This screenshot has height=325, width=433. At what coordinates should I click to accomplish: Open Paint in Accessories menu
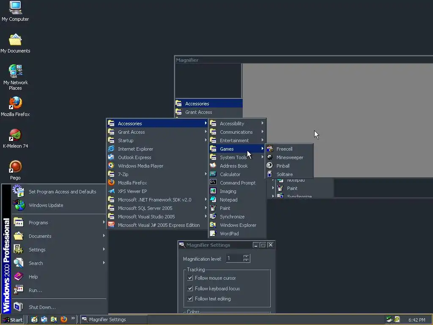237,208
